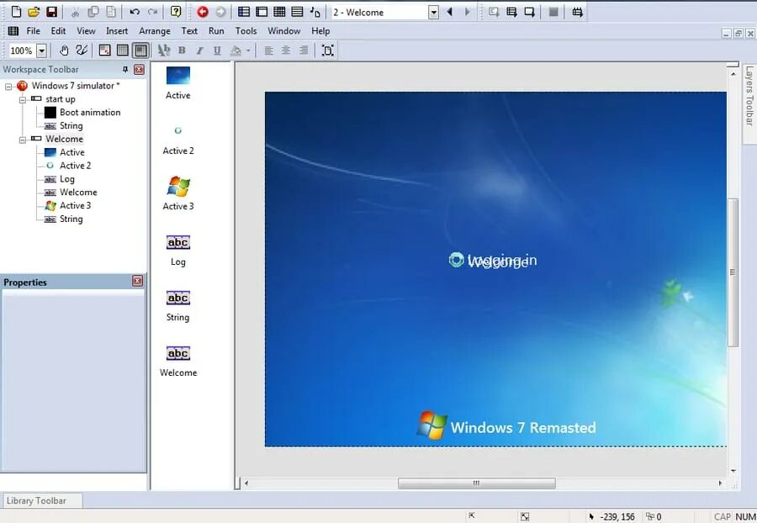The image size is (757, 523).
Task: Select the hand pan tool
Action: pos(64,50)
